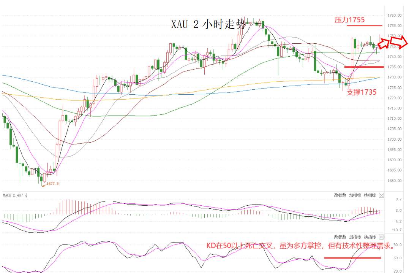Click the -10.7 MACD axis value
Screen dimensions: 409x273
[396, 230]
